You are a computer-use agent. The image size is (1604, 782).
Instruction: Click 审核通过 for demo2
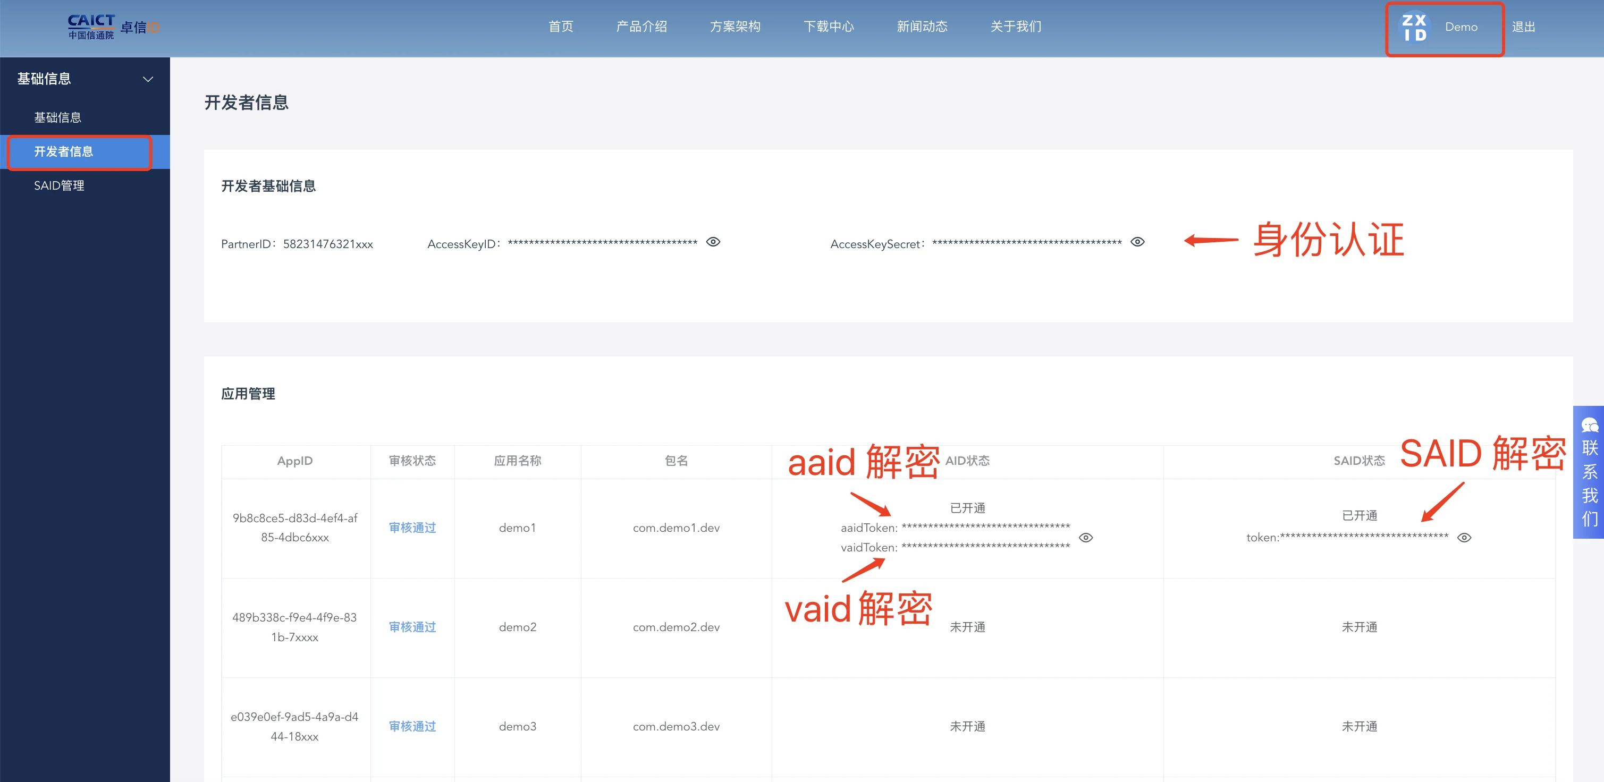tap(412, 627)
